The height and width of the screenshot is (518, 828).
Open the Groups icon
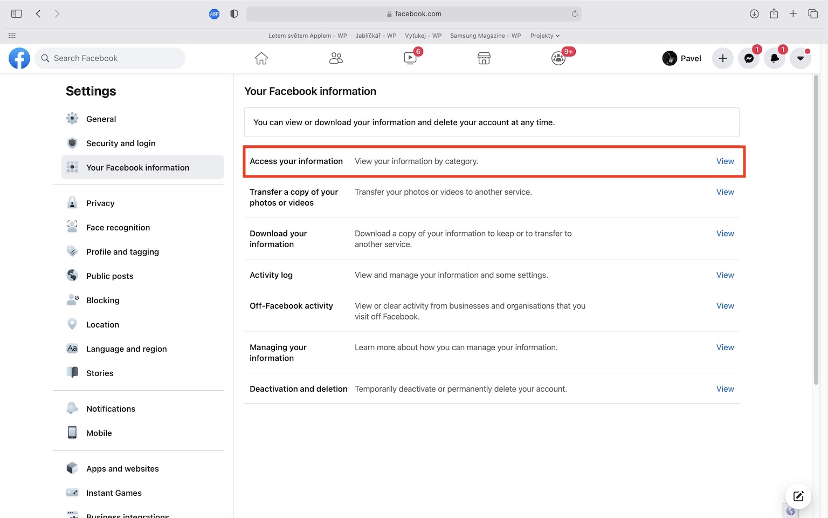point(558,58)
